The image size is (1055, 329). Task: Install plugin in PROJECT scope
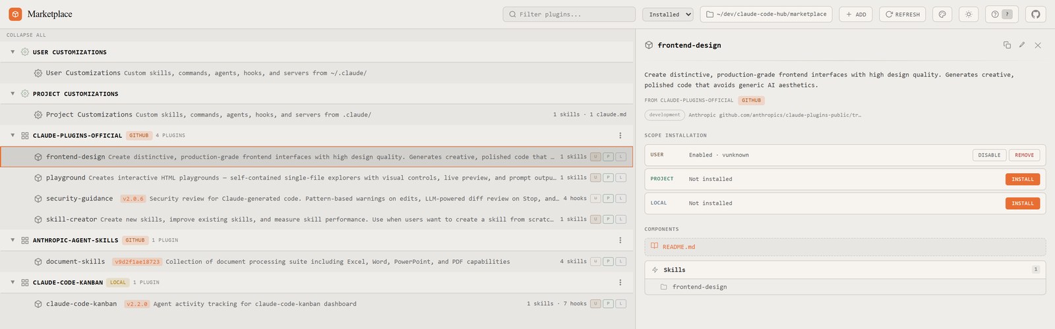(x=1023, y=179)
